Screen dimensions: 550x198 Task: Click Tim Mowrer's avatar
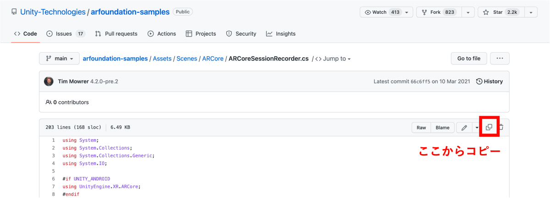[x=49, y=81]
